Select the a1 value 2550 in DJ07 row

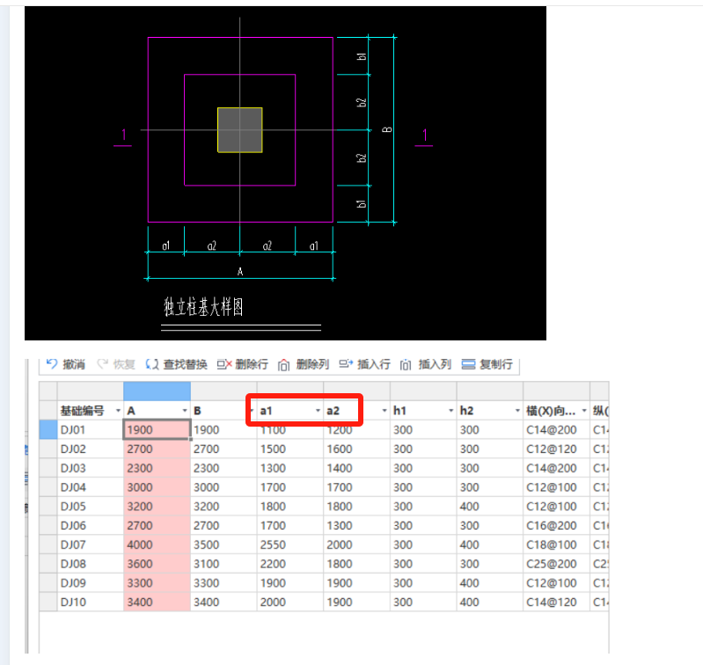tap(290, 544)
